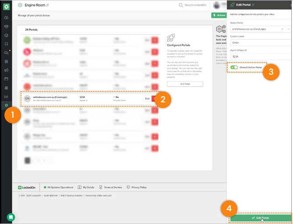Viewport: 293px width, 224px height.
Task: Clear the selected onthehouse.com.au portal value
Action: pyautogui.click(x=282, y=29)
